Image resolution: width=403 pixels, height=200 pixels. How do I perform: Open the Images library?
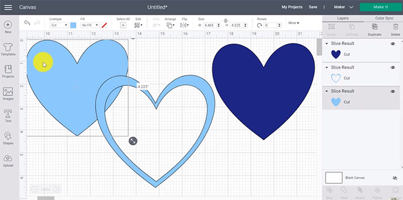point(8,94)
